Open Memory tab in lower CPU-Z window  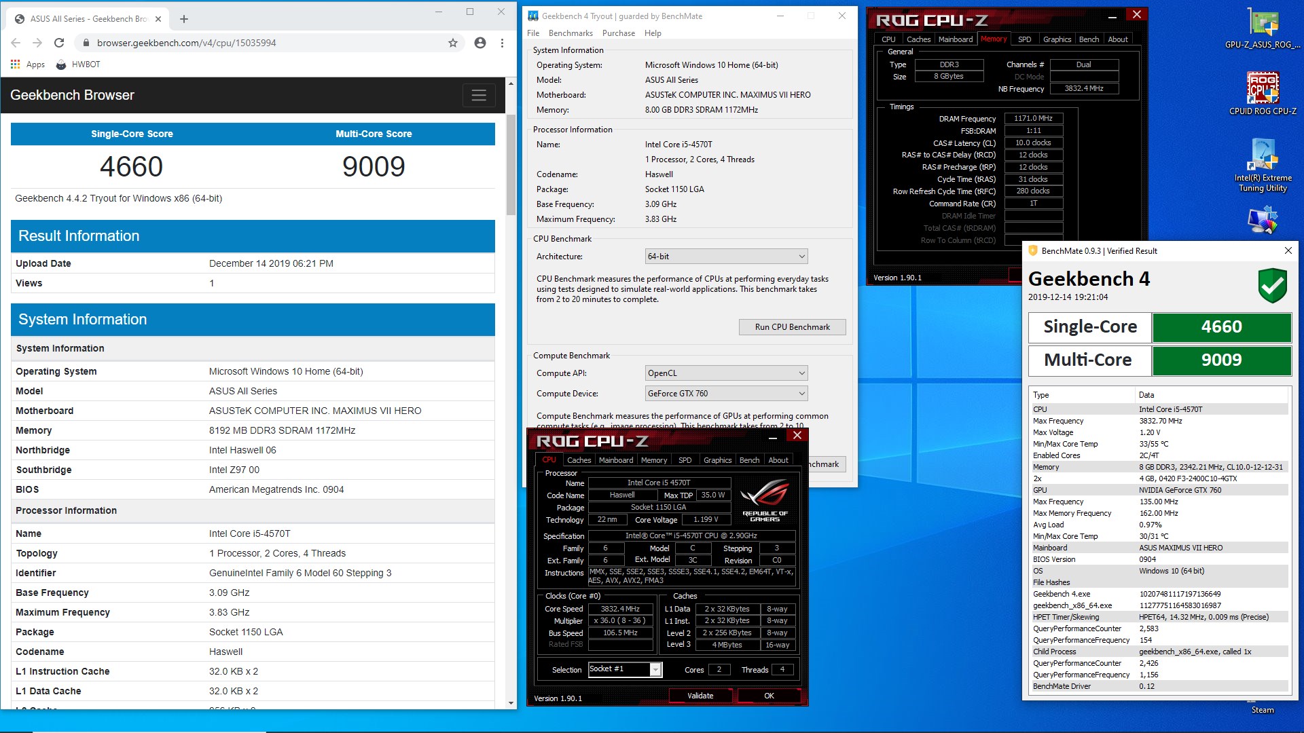[x=654, y=460]
